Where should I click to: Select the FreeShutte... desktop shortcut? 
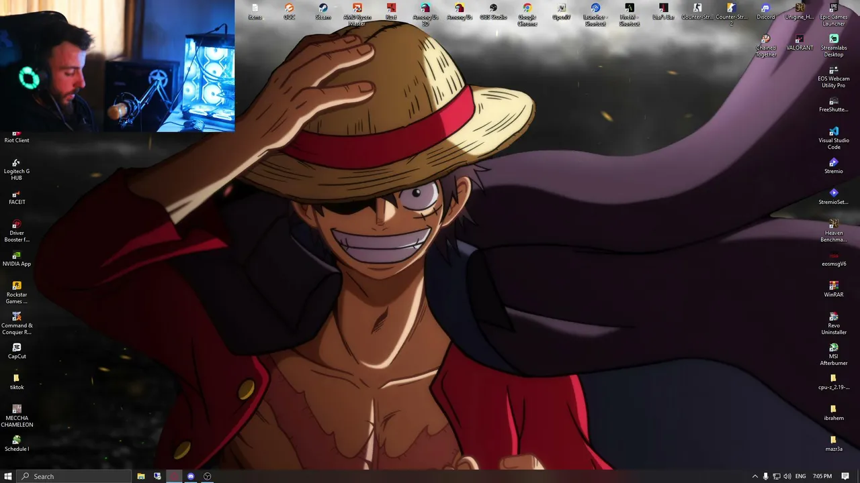coord(834,104)
